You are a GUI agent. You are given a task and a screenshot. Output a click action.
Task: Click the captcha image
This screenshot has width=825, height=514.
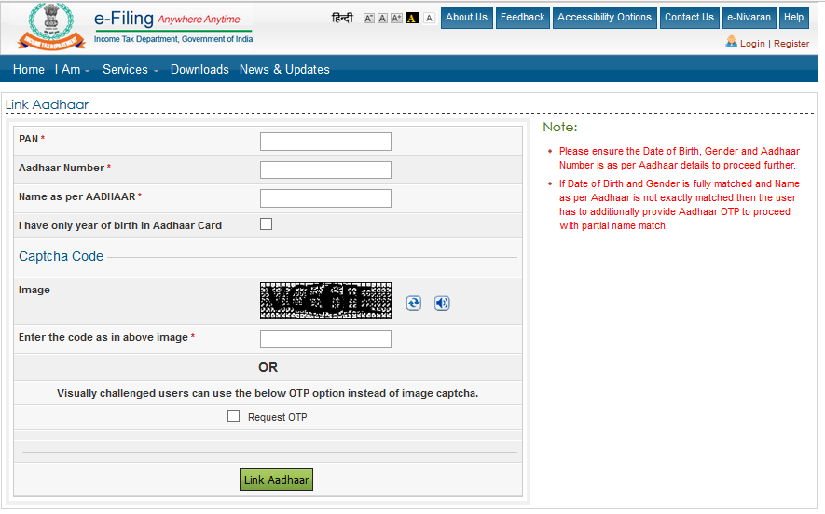coord(326,301)
